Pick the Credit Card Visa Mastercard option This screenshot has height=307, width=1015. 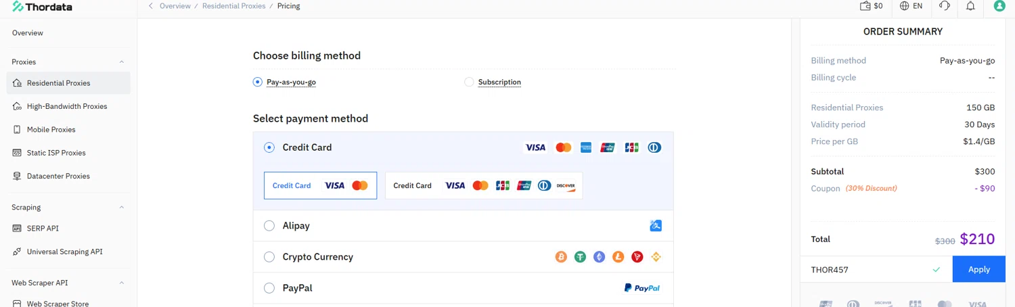311,186
